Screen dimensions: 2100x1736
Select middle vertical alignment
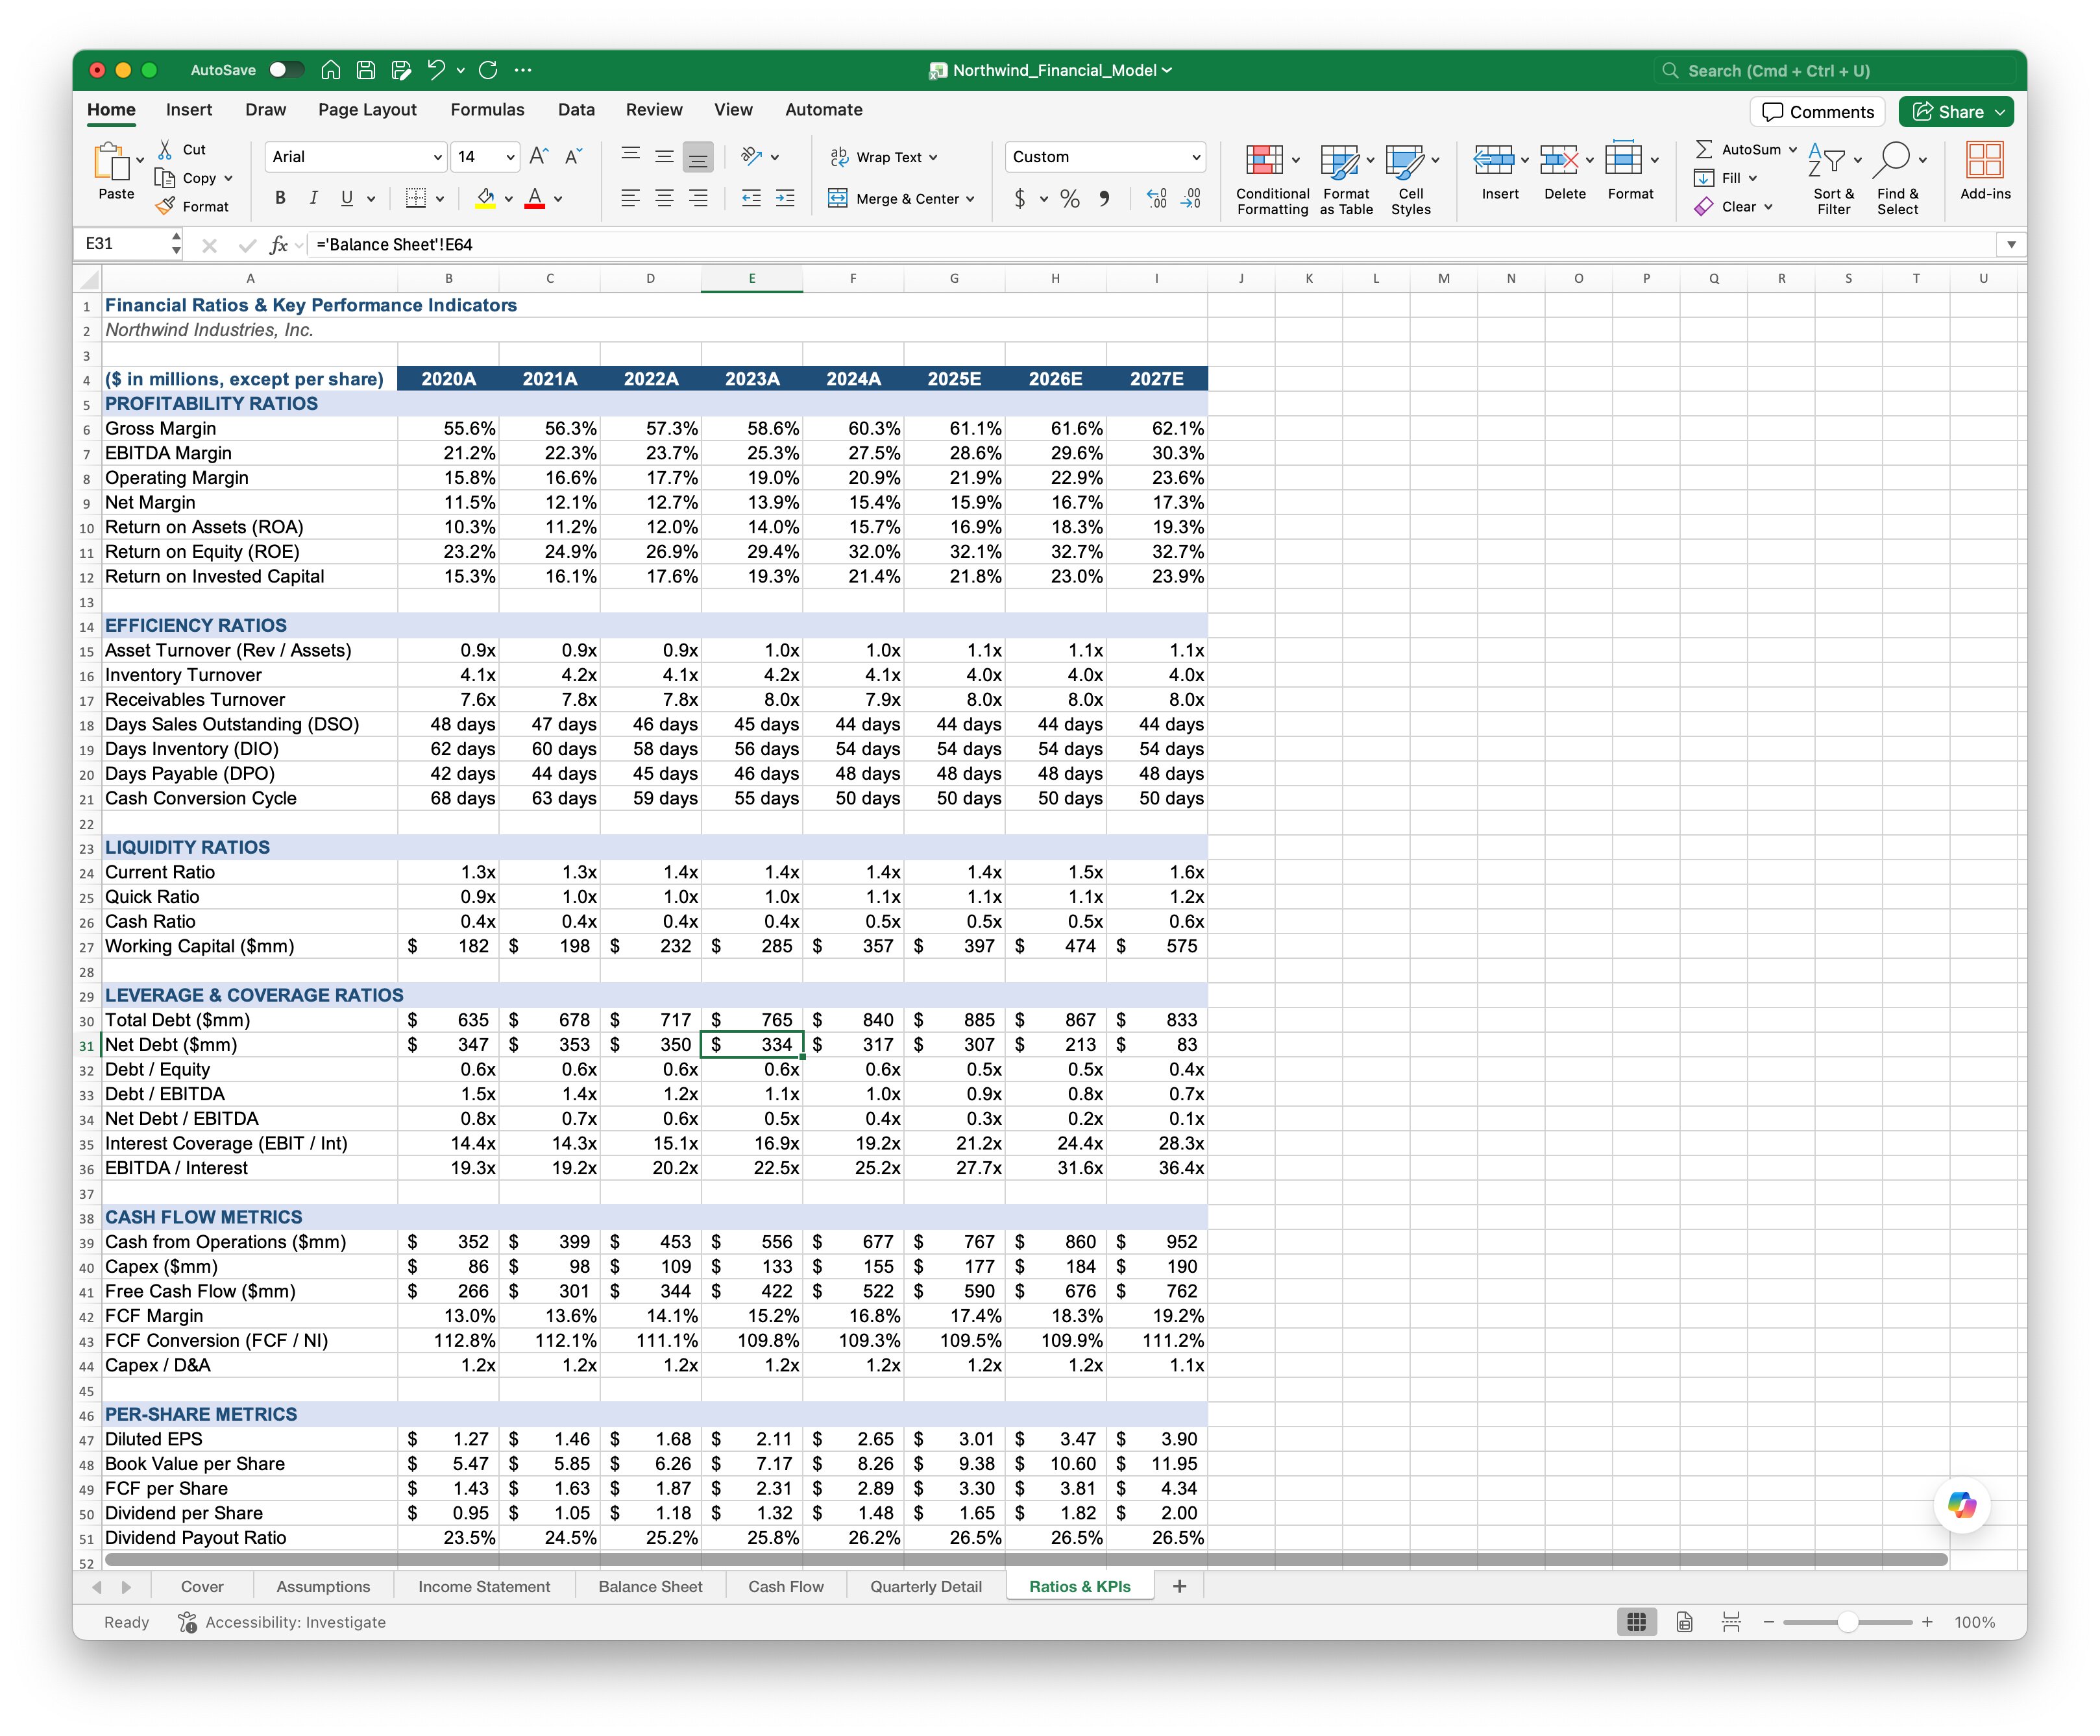pyautogui.click(x=664, y=157)
